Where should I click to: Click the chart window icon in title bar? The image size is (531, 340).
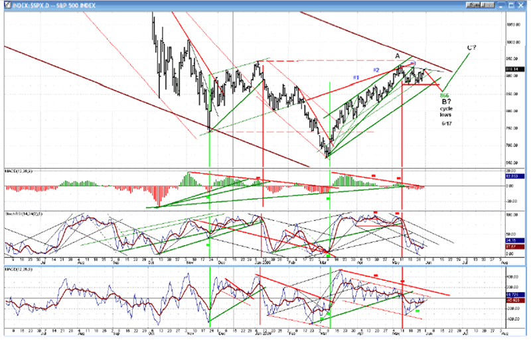[x=7, y=5]
